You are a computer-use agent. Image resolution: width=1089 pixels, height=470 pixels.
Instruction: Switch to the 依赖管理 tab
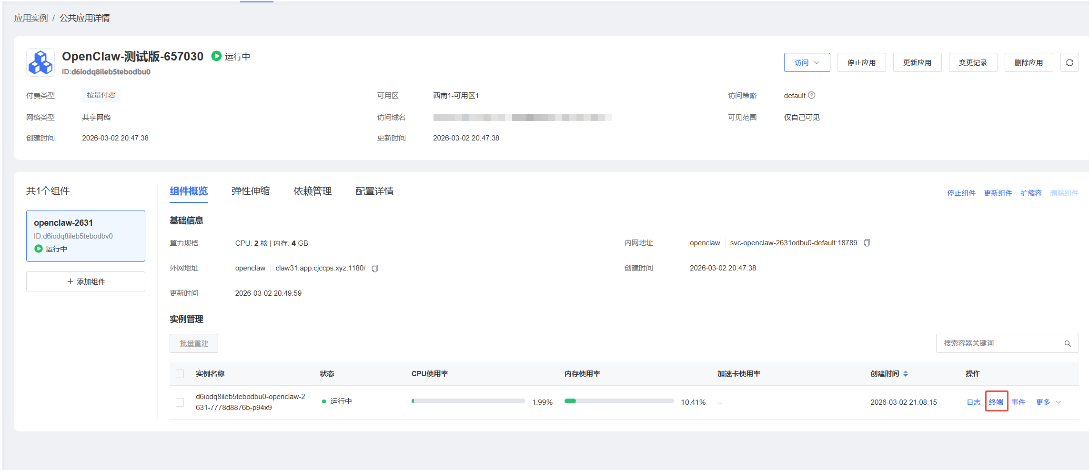(313, 191)
